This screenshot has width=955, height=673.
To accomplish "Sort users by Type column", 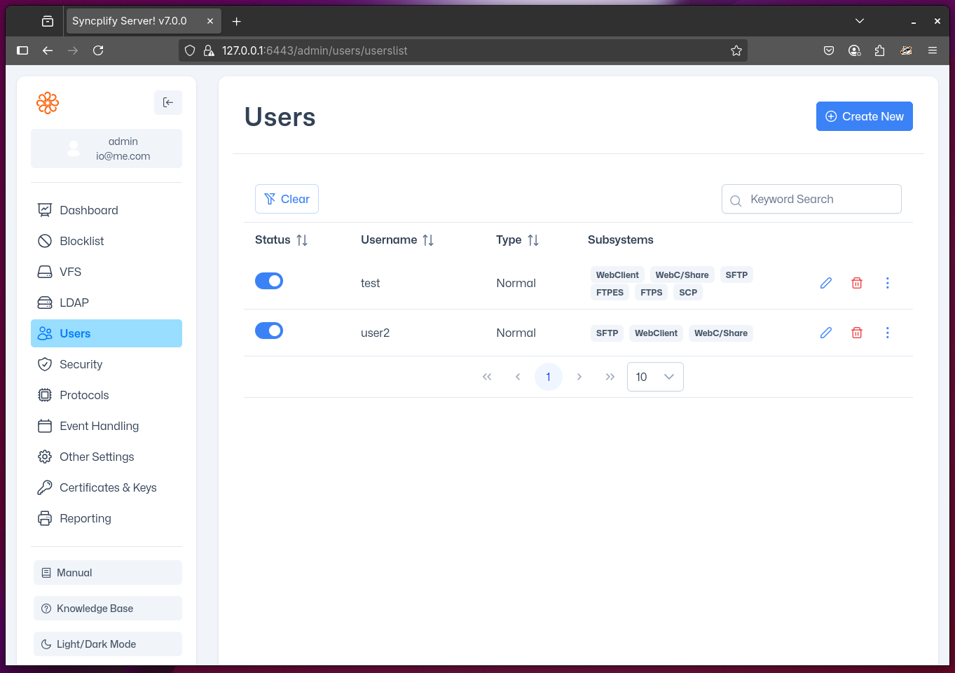I will click(x=532, y=240).
